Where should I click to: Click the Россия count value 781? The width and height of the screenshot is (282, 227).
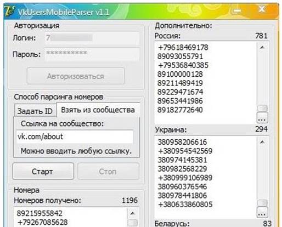261,36
